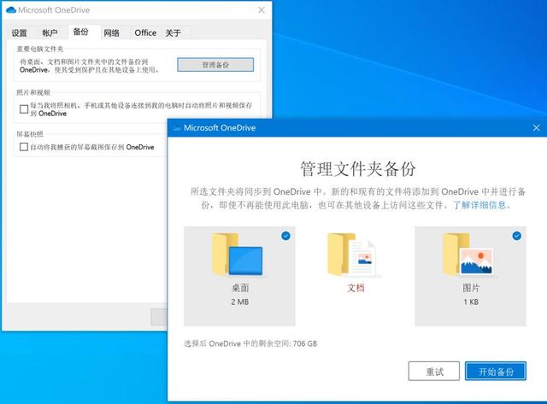This screenshot has width=547, height=404.
Task: Open the 网络 tab
Action: tap(112, 33)
